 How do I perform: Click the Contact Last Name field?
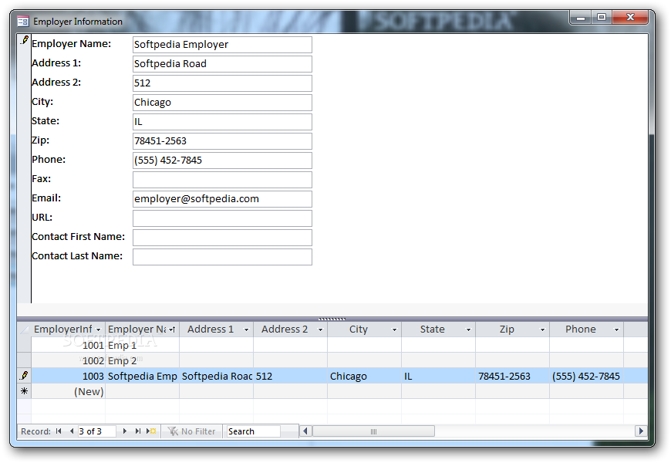pos(222,256)
